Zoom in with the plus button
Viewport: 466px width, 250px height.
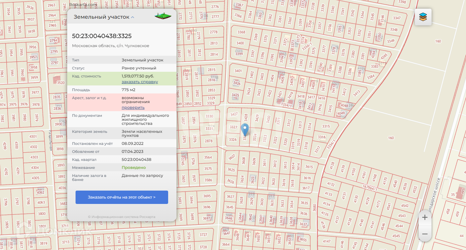[425, 218]
